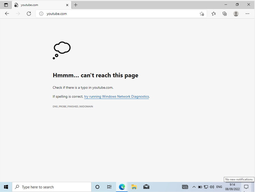Open News and interests widget
The height and width of the screenshot is (192, 255).
[x=185, y=187]
